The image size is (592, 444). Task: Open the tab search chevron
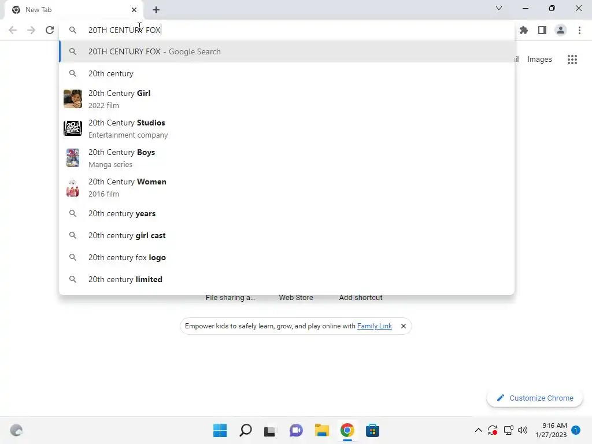[499, 8]
